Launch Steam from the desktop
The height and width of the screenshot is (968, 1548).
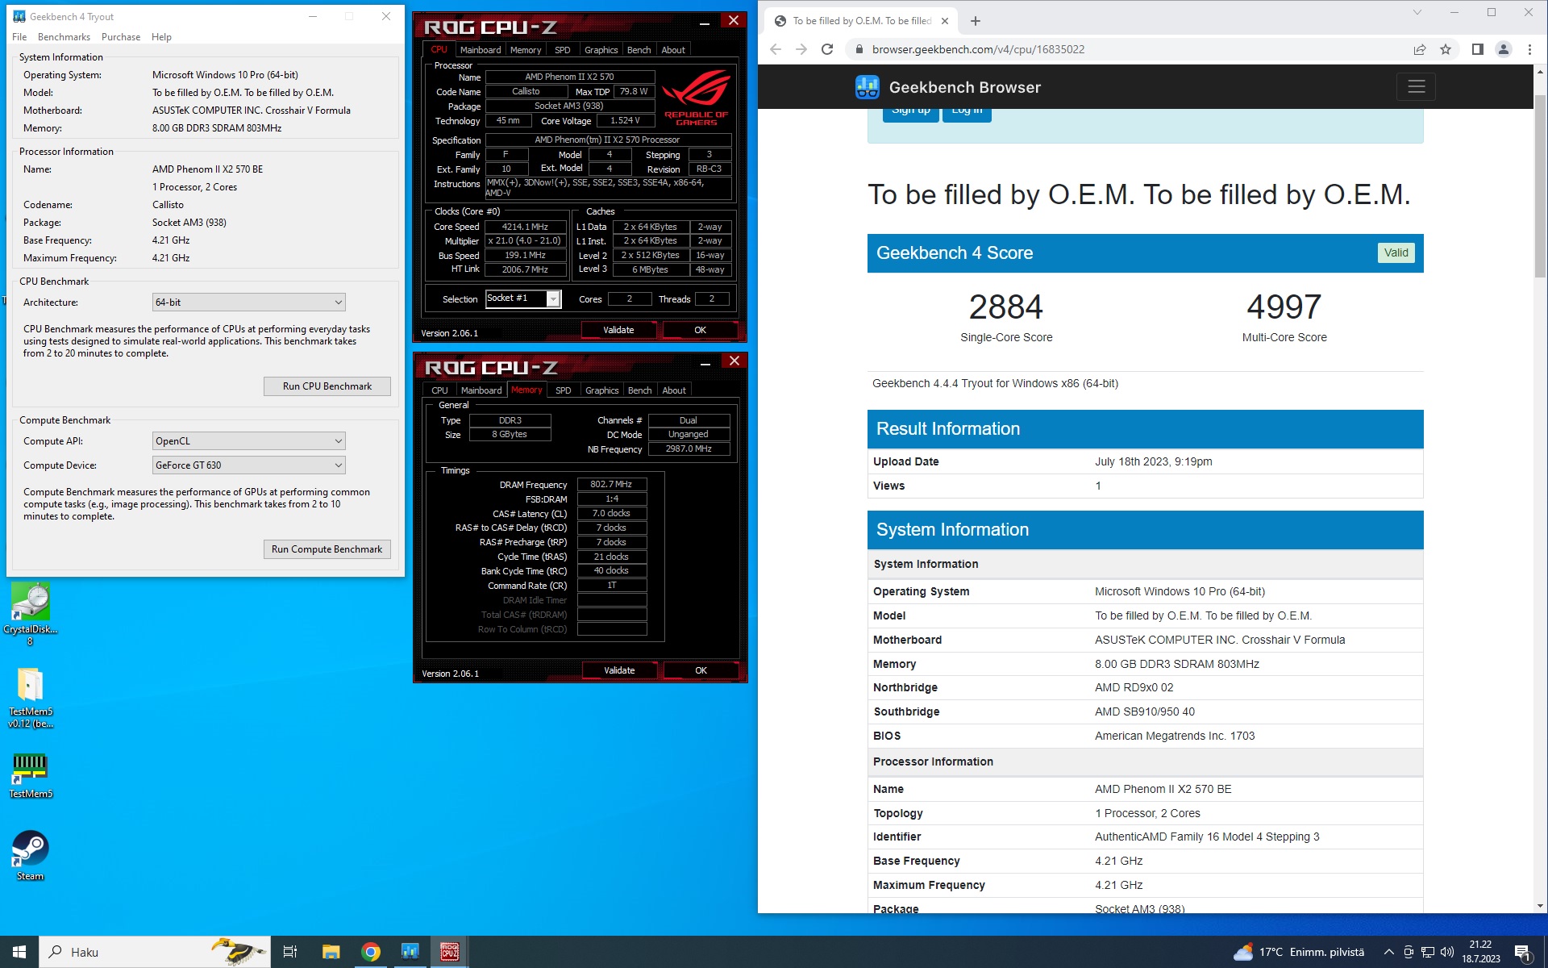point(31,855)
